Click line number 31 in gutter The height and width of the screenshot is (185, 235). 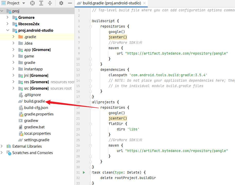(78, 173)
